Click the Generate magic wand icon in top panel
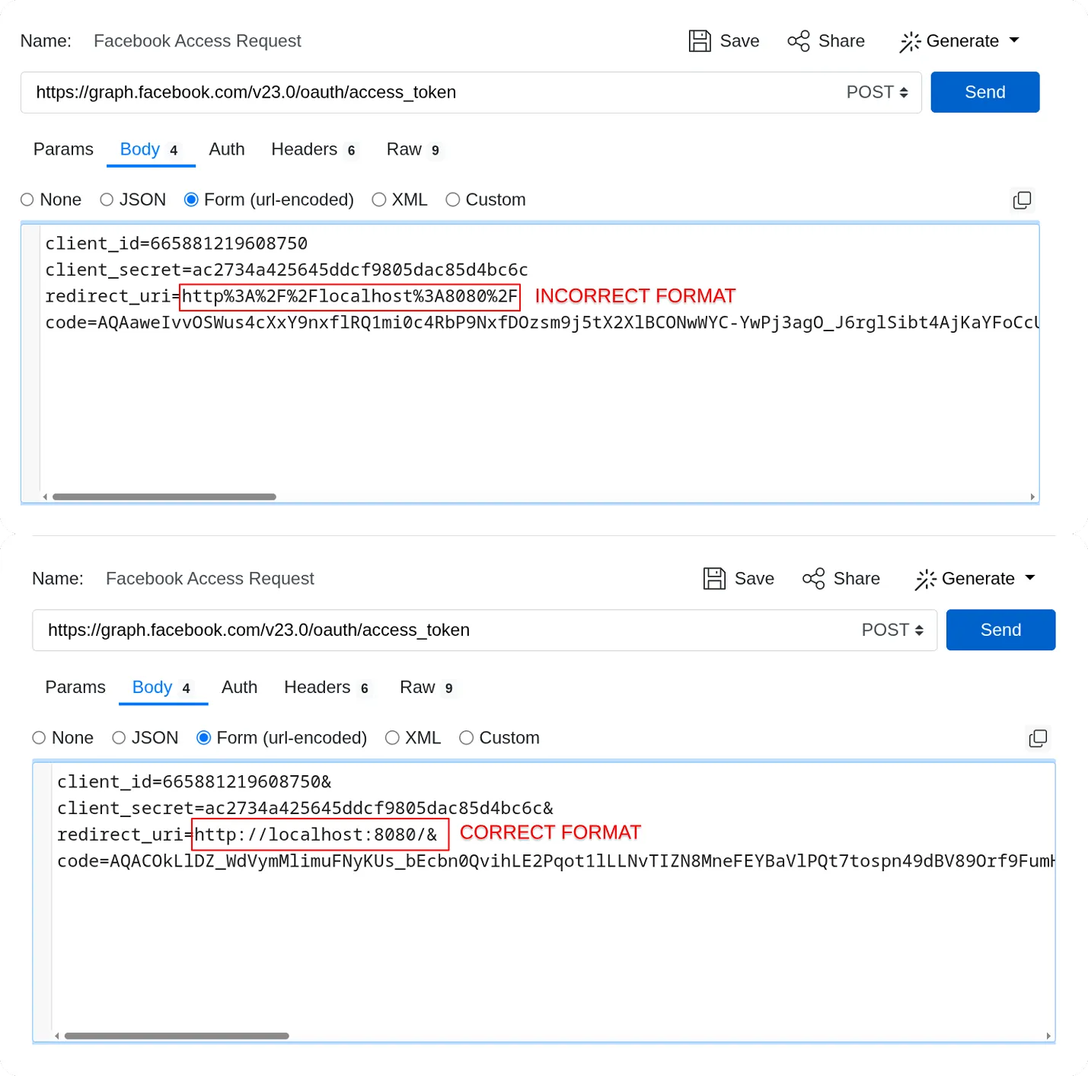The image size is (1088, 1076). [x=910, y=42]
